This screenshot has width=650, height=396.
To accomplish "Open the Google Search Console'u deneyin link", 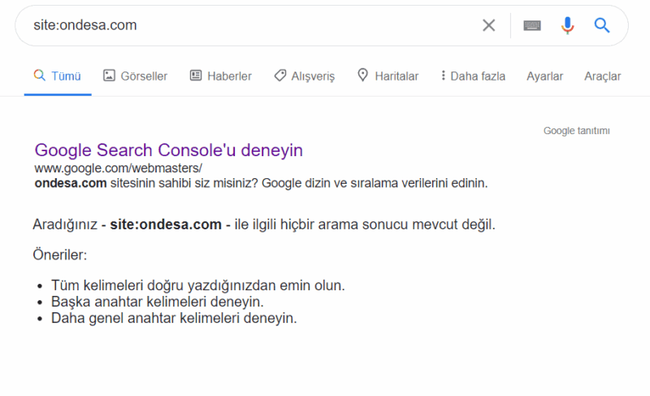I will pyautogui.click(x=168, y=150).
